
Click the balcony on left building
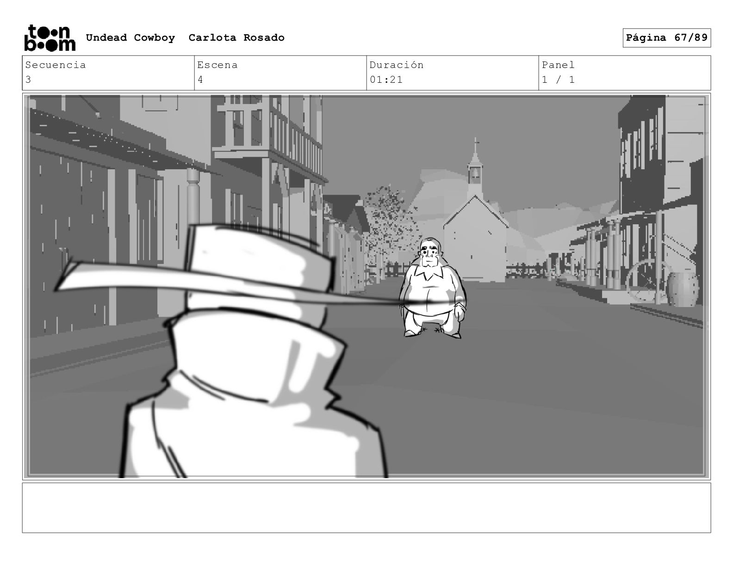pyautogui.click(x=268, y=139)
